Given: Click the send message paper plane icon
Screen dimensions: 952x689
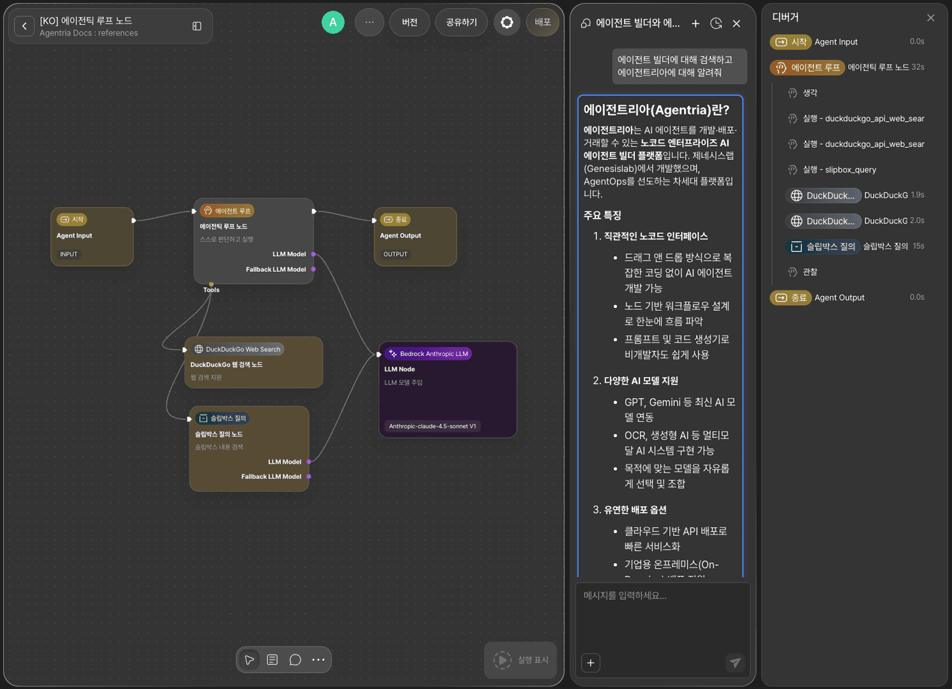Looking at the screenshot, I should click(x=735, y=663).
